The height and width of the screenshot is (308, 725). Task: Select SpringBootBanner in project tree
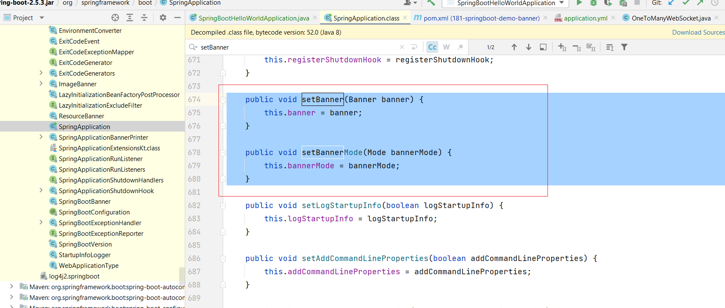84,201
